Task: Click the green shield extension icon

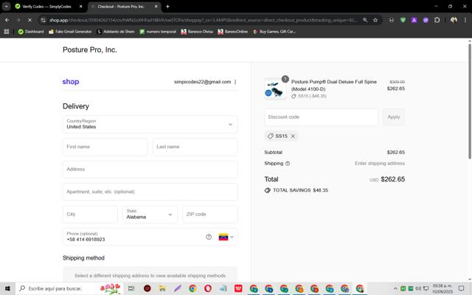Action: point(403,20)
